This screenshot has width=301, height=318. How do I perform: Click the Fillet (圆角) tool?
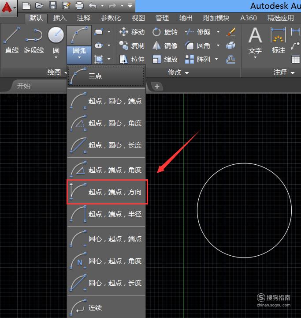point(197,45)
